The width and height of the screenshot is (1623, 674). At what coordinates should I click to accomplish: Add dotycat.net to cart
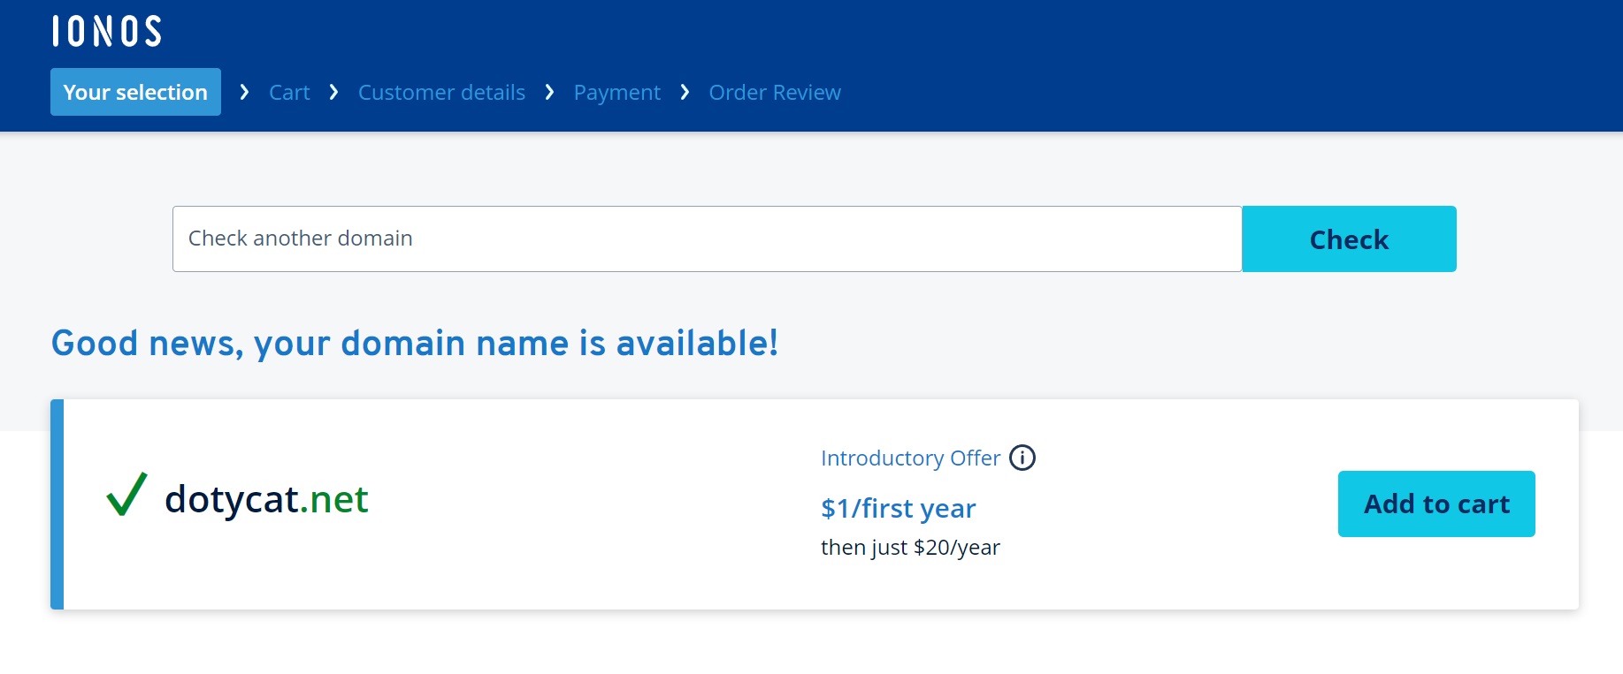pos(1435,504)
